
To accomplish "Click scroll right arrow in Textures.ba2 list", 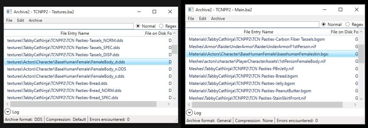I will point(168,104).
